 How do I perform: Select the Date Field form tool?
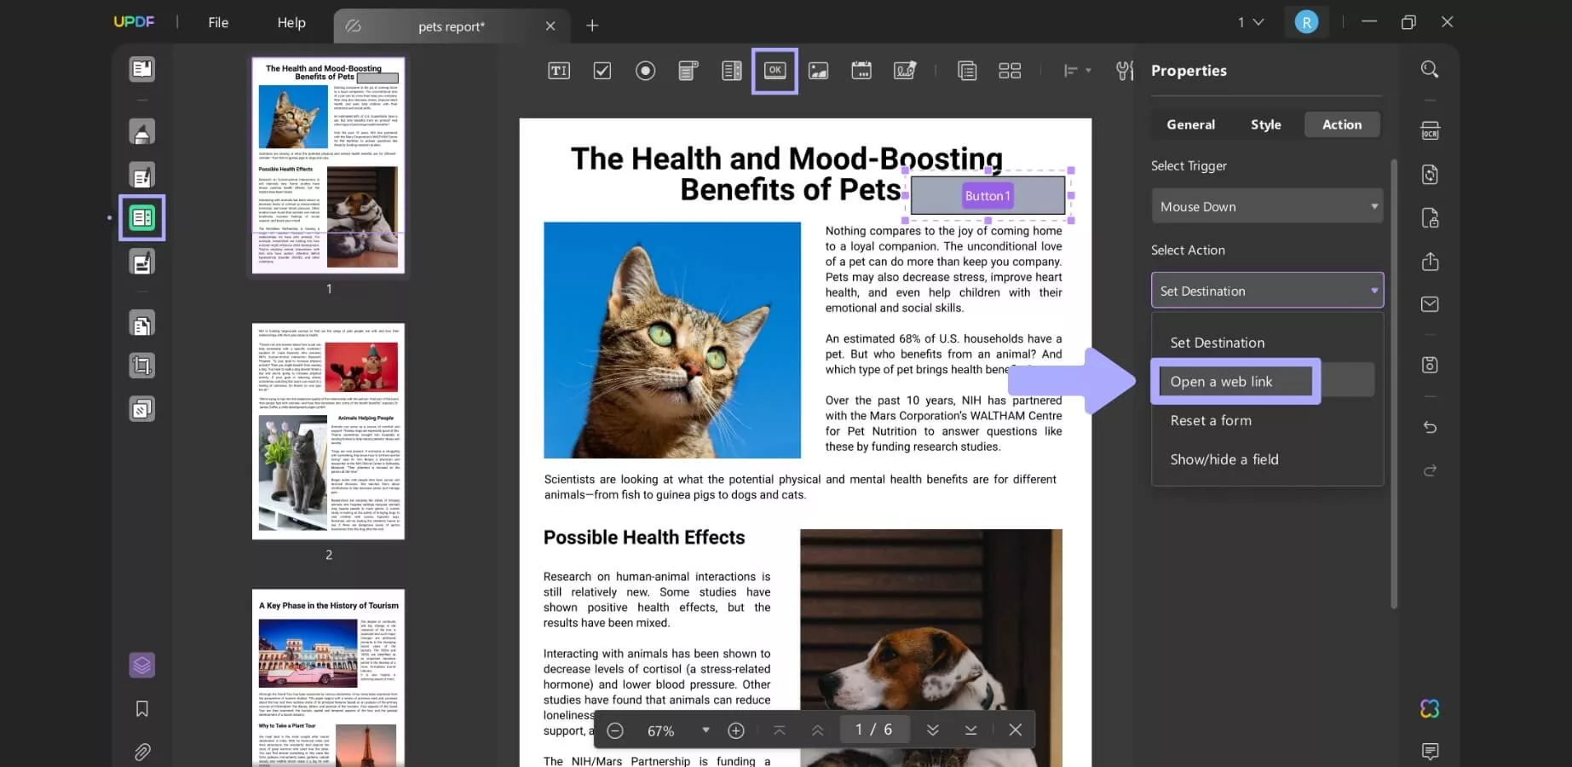pos(861,71)
